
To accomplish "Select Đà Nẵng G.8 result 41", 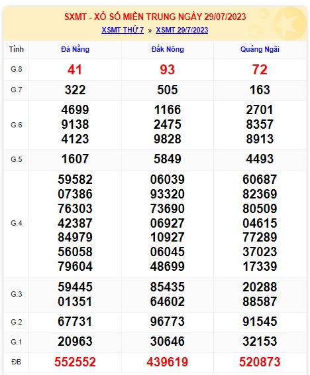I will 75,70.
